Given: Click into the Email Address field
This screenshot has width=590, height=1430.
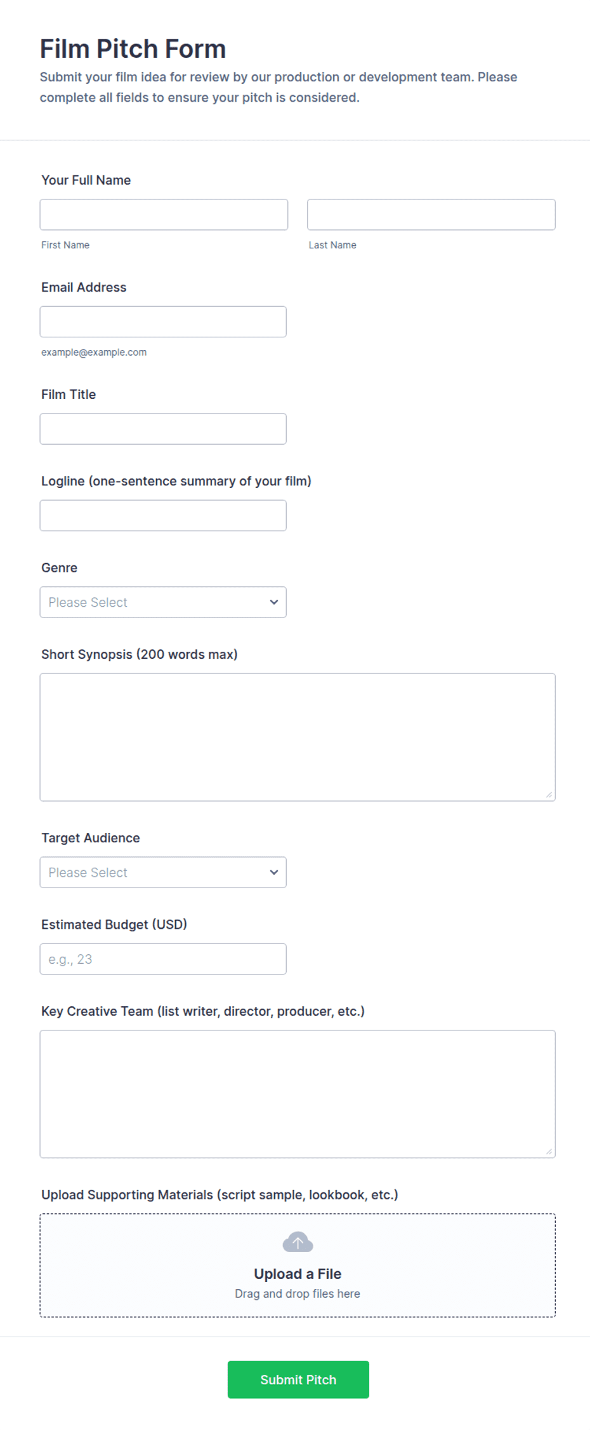Looking at the screenshot, I should [163, 322].
